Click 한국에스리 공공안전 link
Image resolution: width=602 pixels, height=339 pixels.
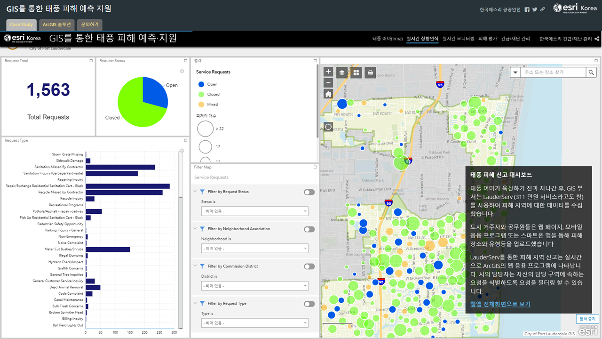click(x=500, y=9)
